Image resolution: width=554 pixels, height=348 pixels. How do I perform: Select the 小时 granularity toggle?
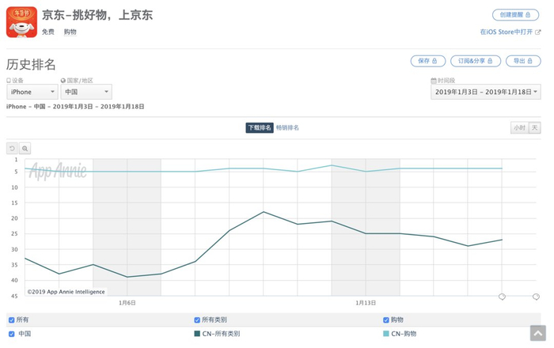pos(519,128)
